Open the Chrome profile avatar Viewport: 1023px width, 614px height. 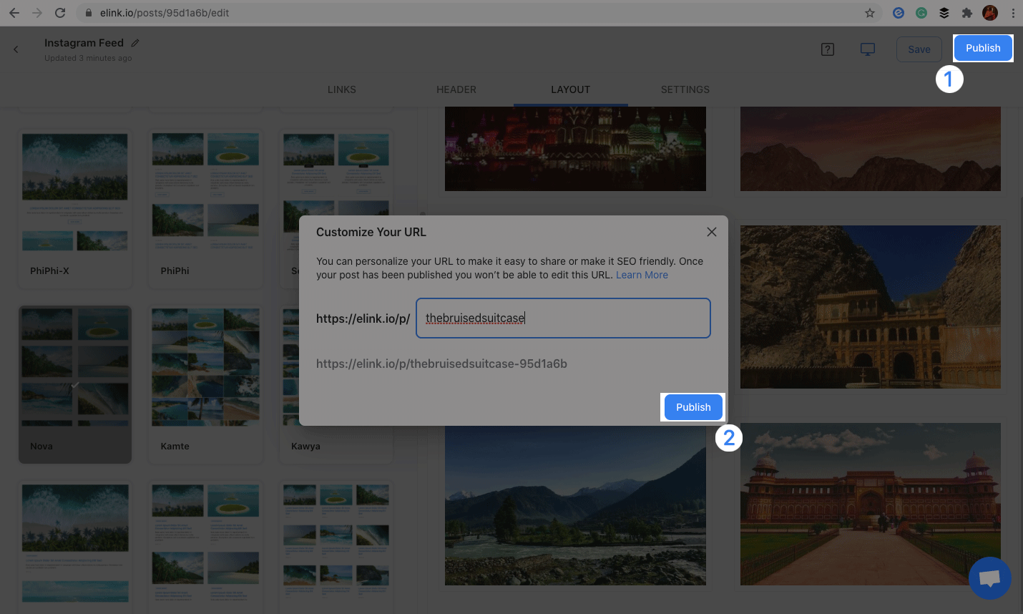(x=990, y=13)
